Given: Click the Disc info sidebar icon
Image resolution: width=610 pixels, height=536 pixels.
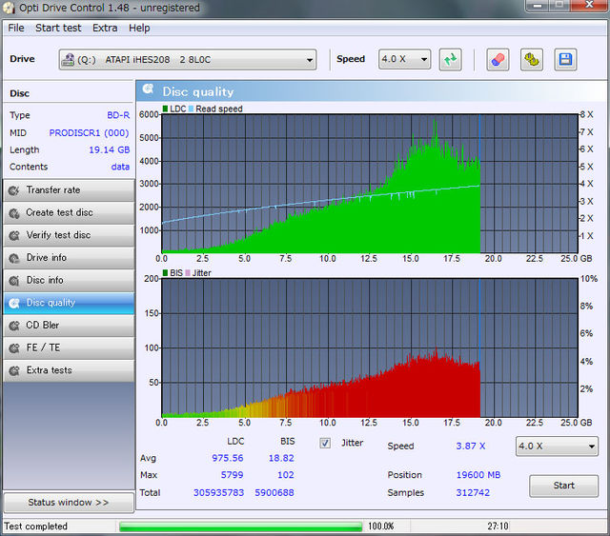Looking at the screenshot, I should pos(14,281).
